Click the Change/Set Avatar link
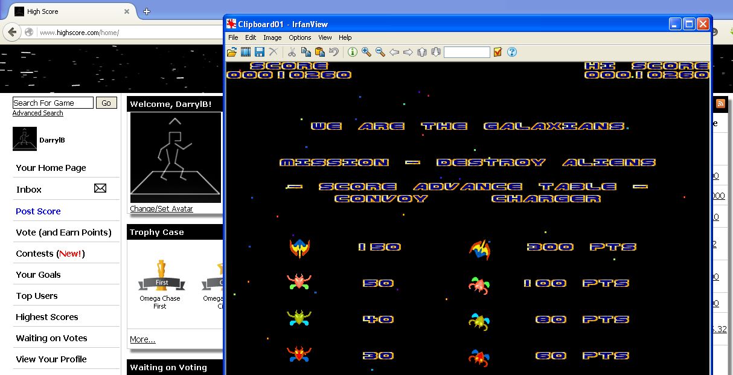The width and height of the screenshot is (733, 375). (161, 209)
